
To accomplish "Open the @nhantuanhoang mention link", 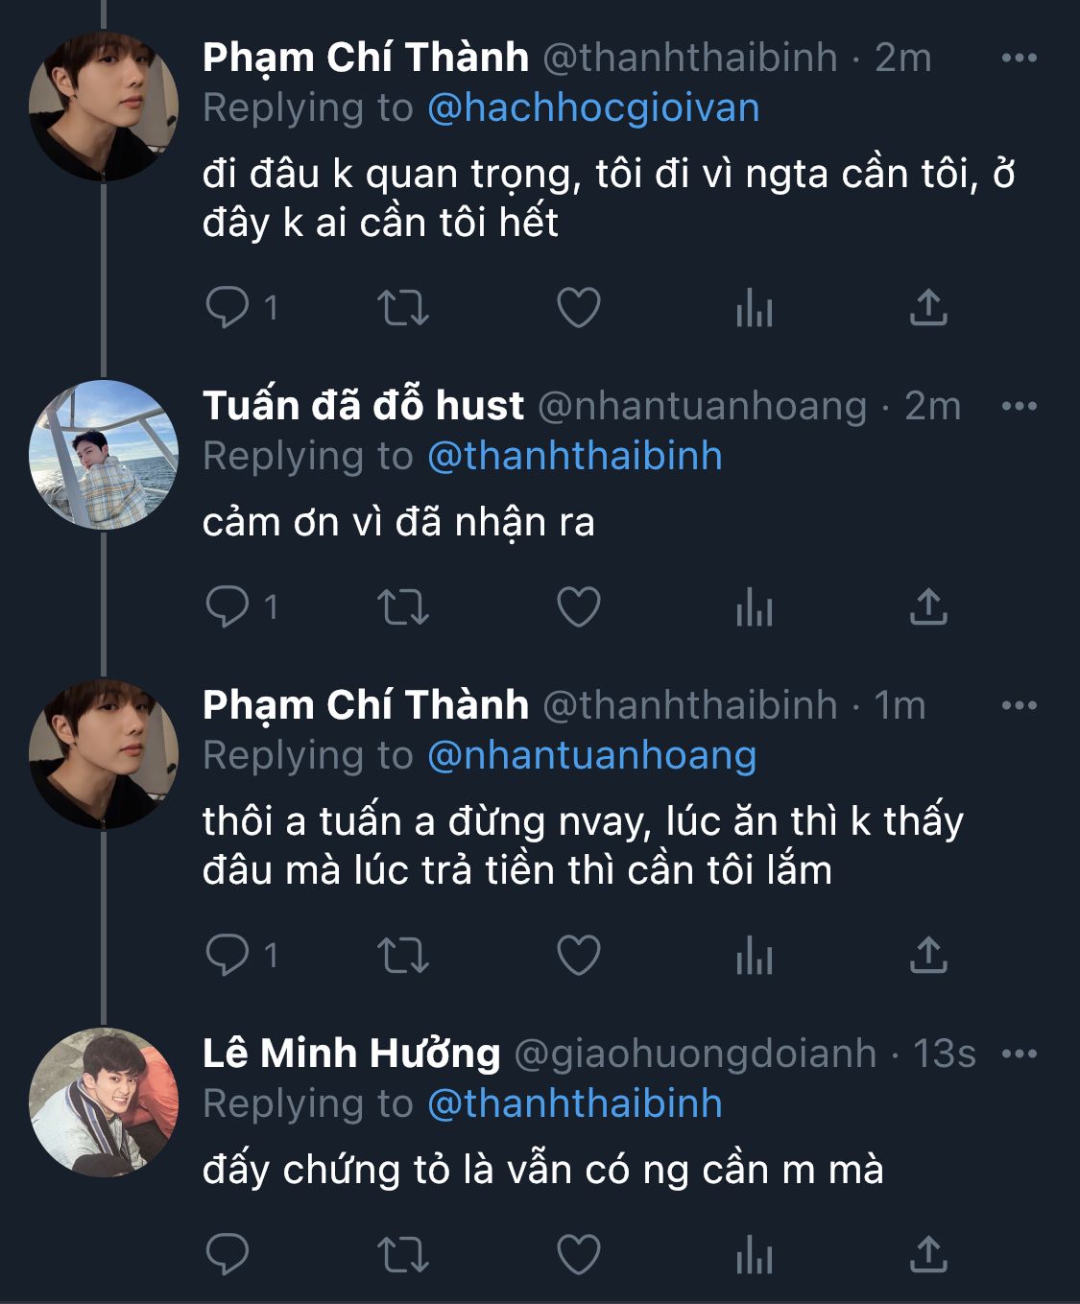I will (x=591, y=755).
